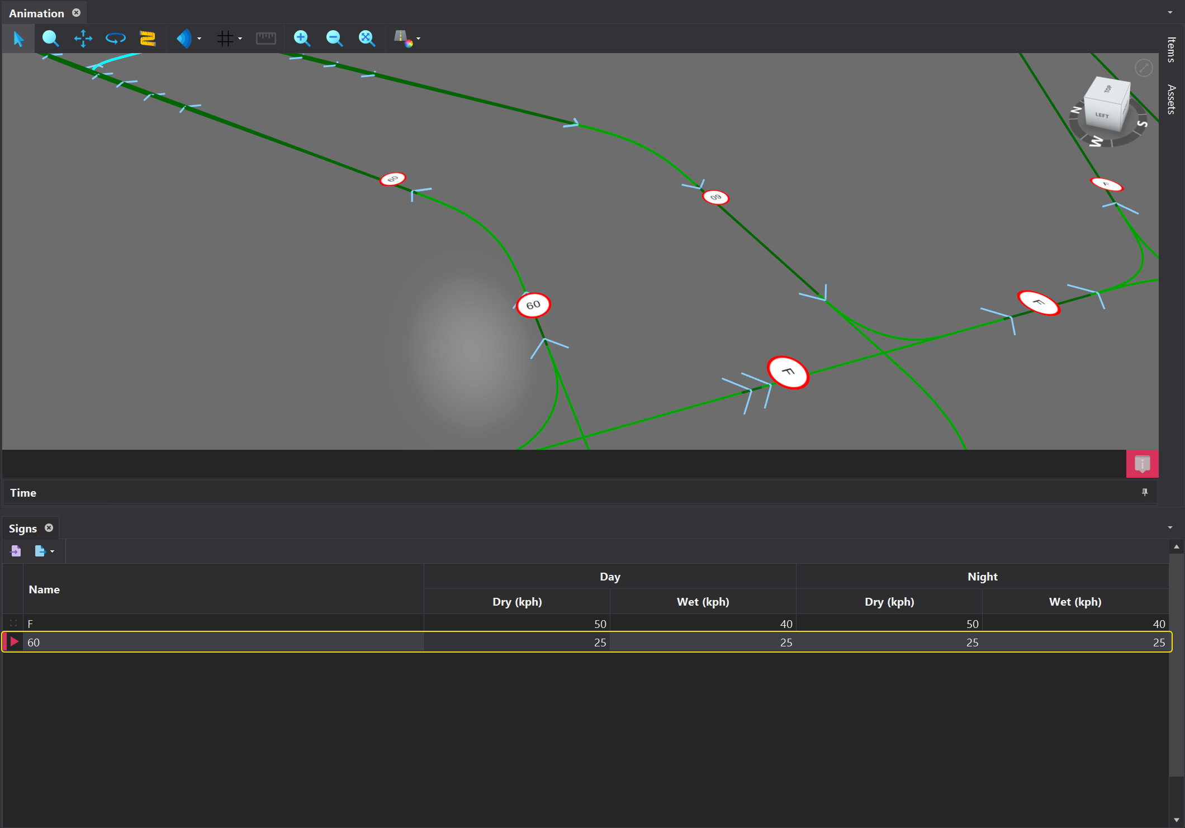Click the zoom in button
The width and height of the screenshot is (1185, 828).
click(x=302, y=39)
